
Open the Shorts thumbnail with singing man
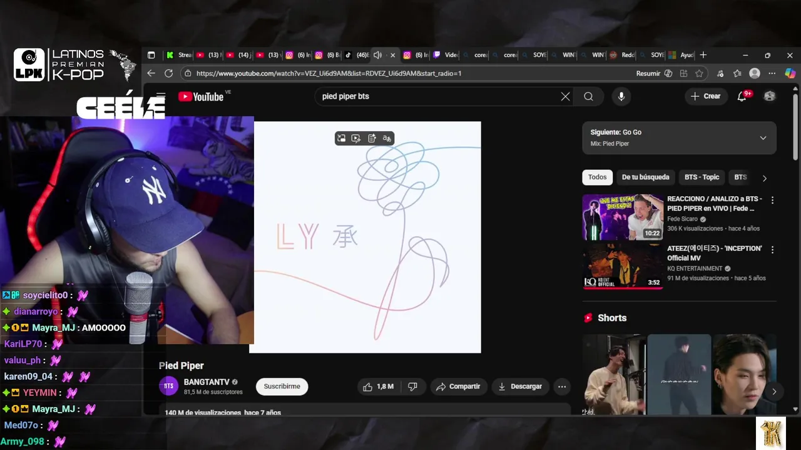tap(615, 374)
